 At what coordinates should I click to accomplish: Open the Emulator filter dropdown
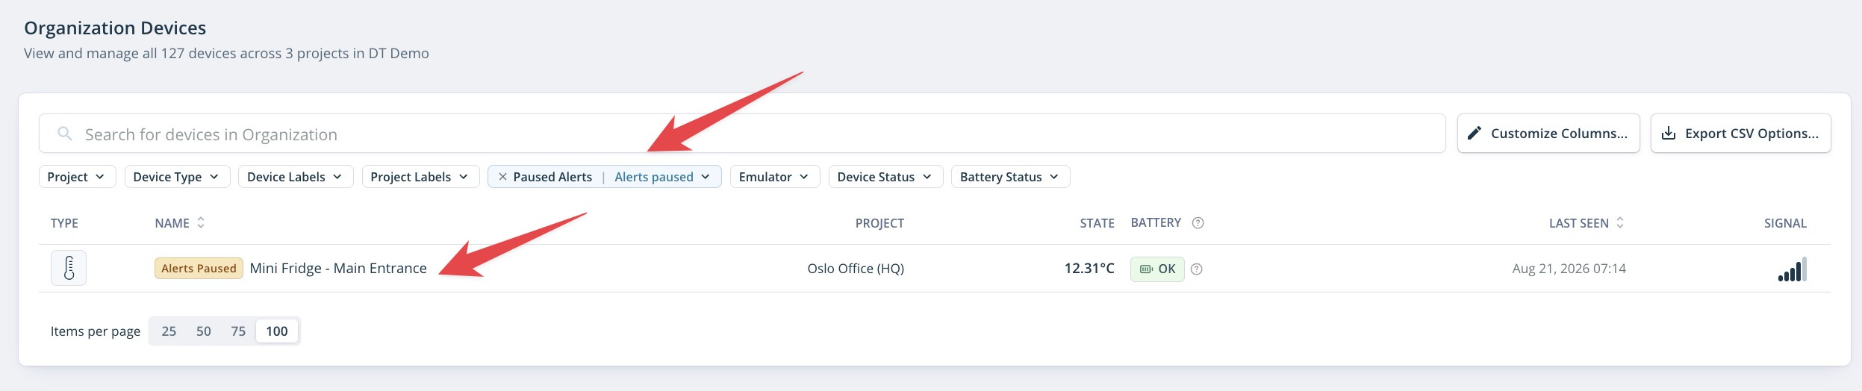click(x=775, y=177)
